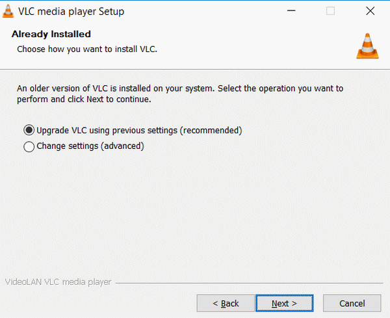This screenshot has height=318, width=390.
Task: Click the word '(recommended)' in upgrade option
Action: coord(211,130)
